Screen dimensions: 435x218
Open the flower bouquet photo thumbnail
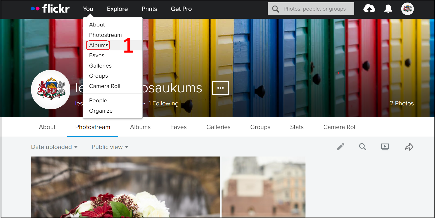tap(126, 187)
